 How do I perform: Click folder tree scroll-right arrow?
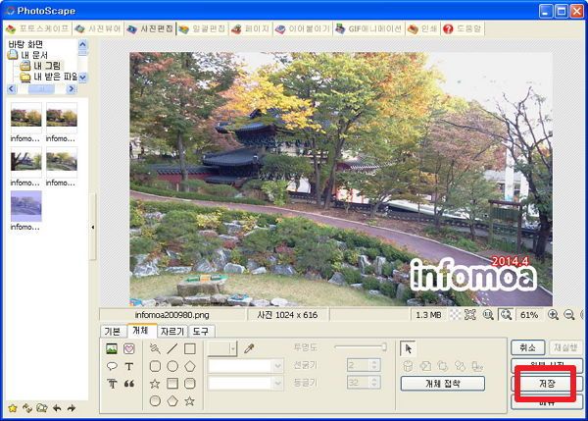(x=72, y=89)
